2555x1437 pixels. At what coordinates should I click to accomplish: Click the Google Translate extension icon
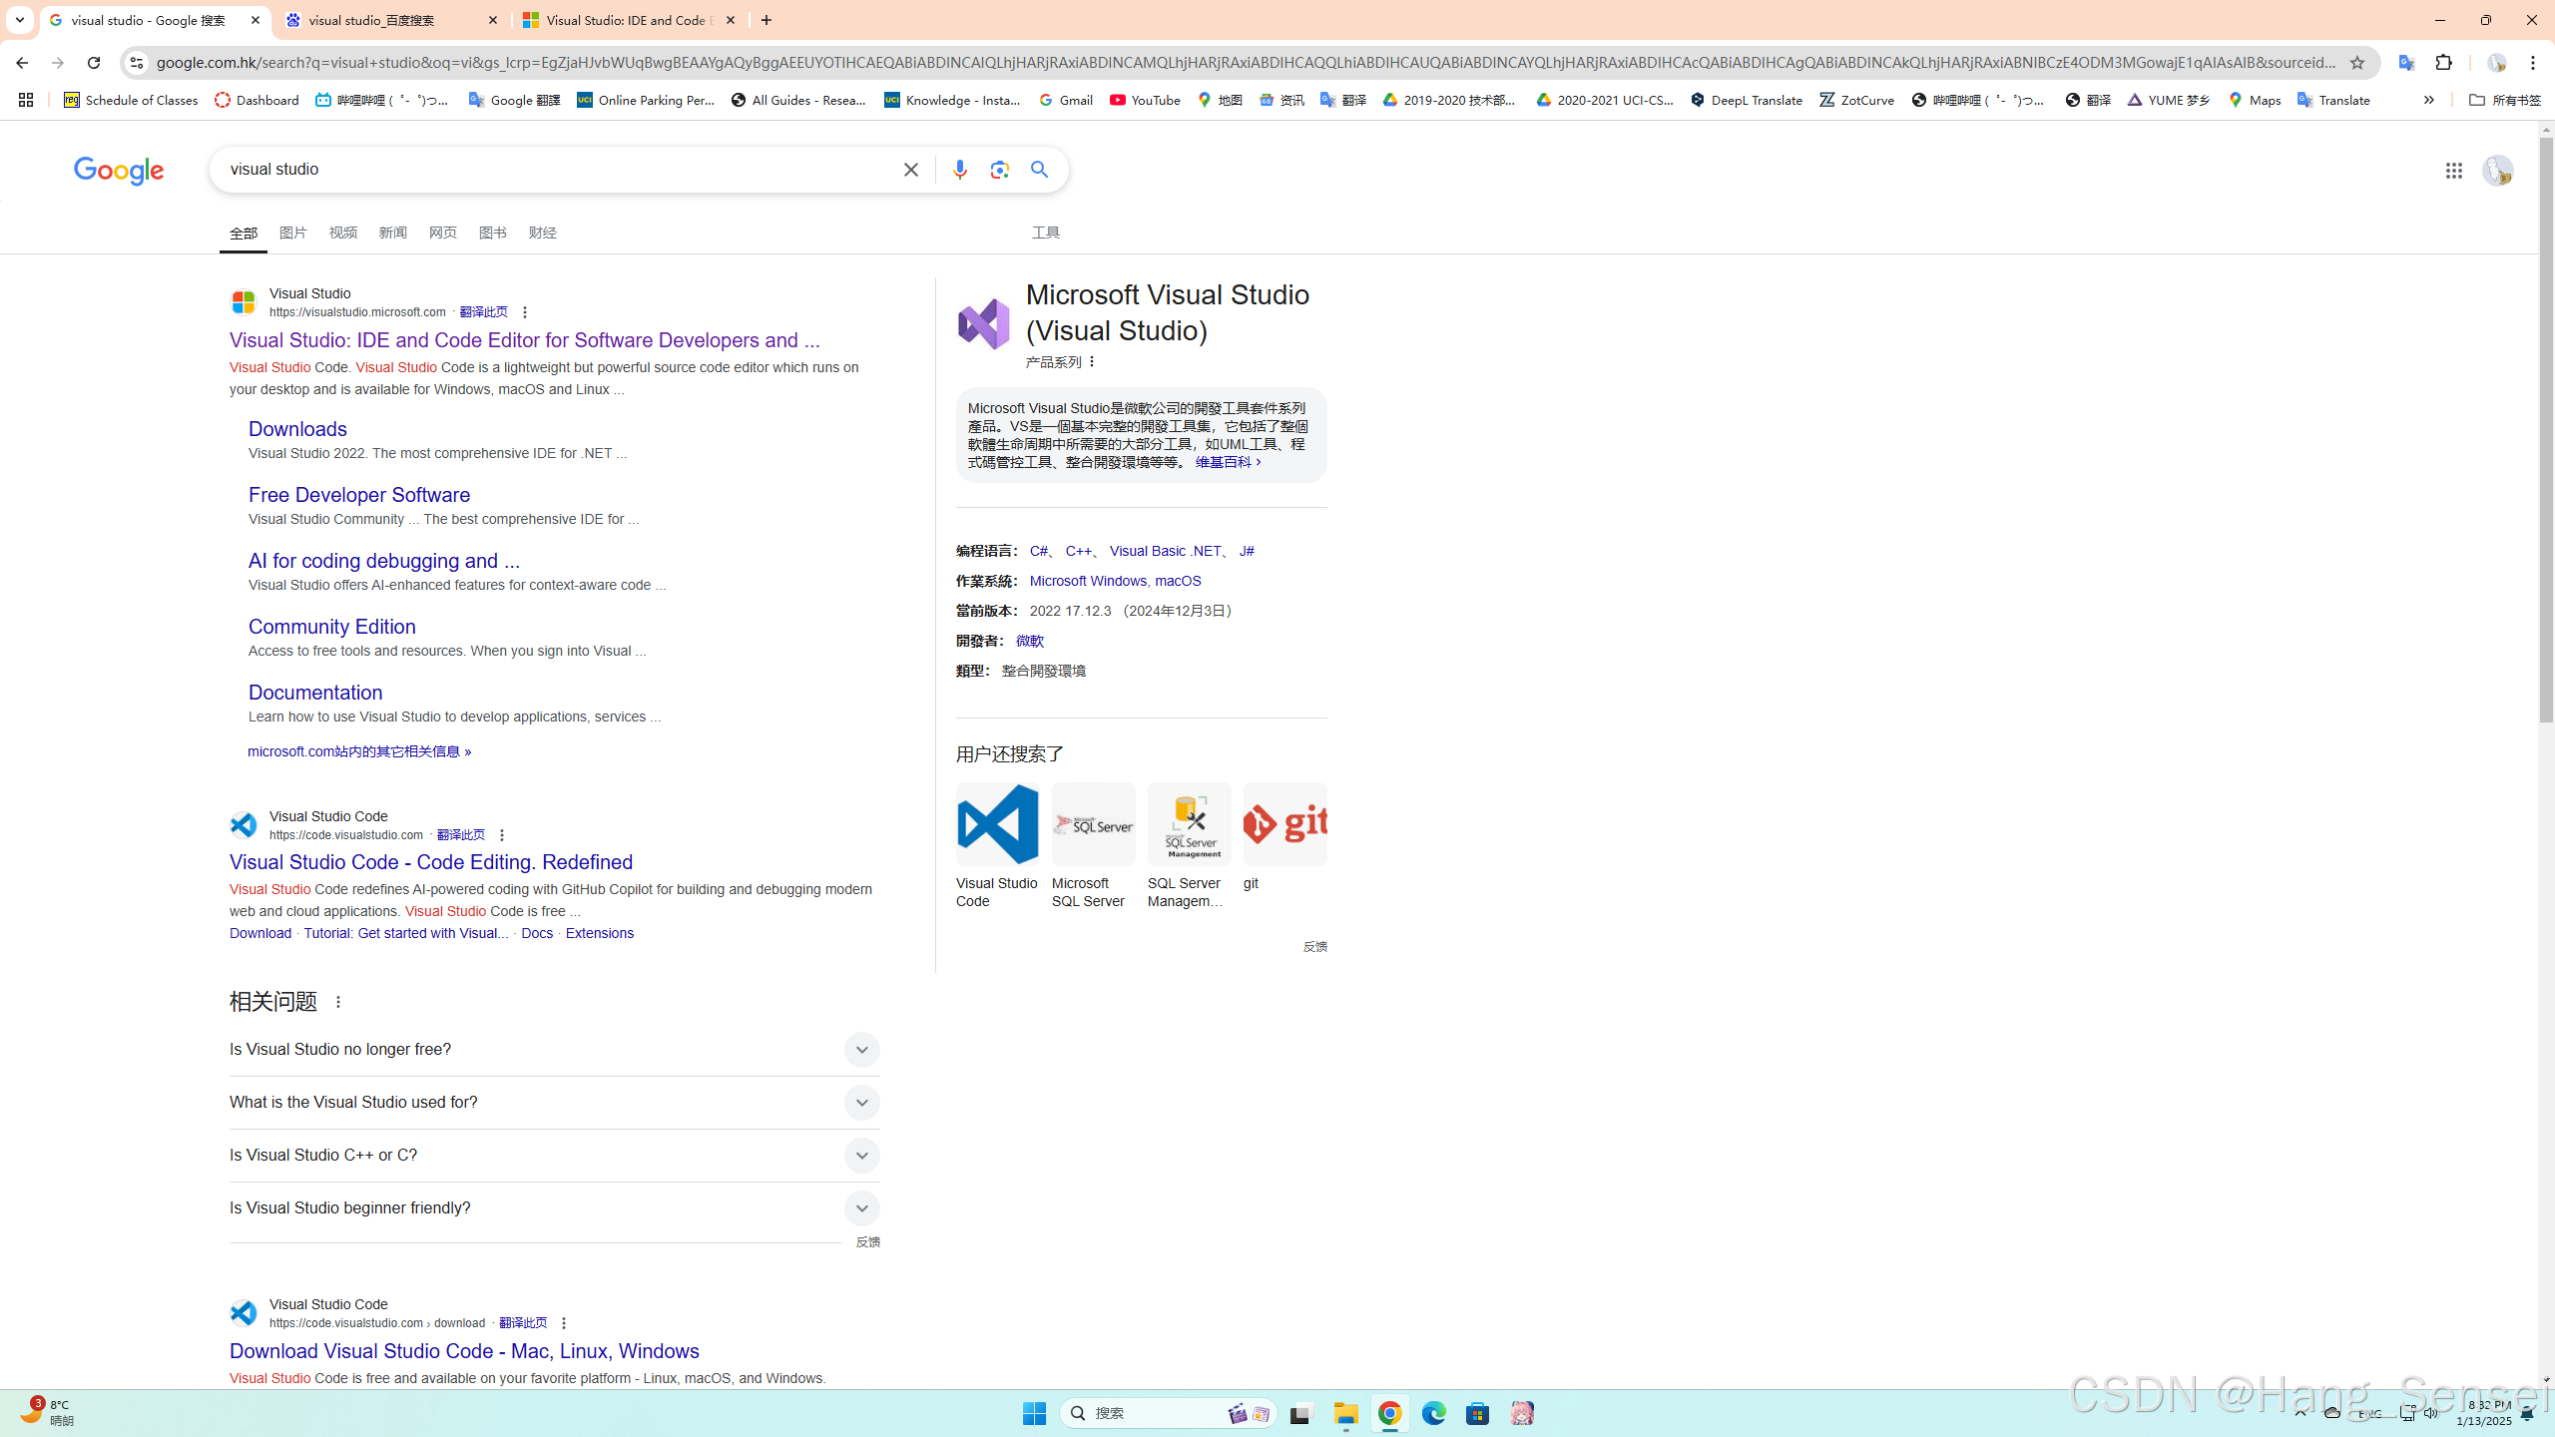(2406, 62)
